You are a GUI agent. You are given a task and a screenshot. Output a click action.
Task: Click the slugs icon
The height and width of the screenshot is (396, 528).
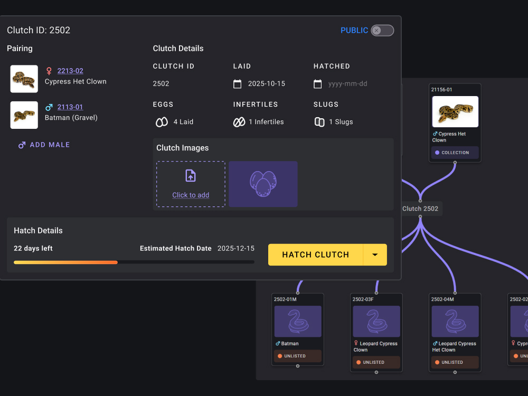pos(319,122)
